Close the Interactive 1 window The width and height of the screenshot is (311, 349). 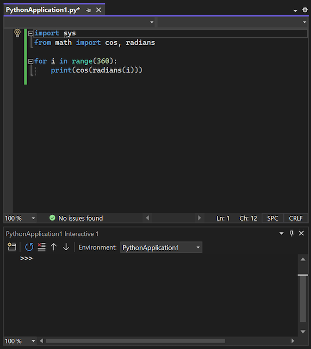(301, 233)
